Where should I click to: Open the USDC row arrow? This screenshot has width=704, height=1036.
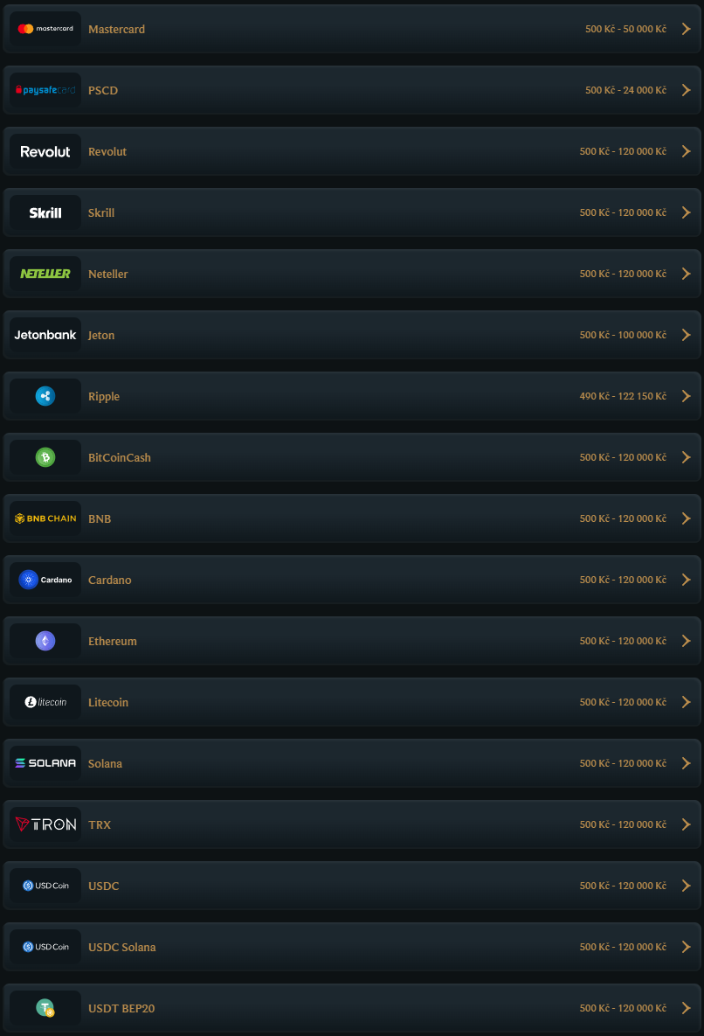(687, 886)
